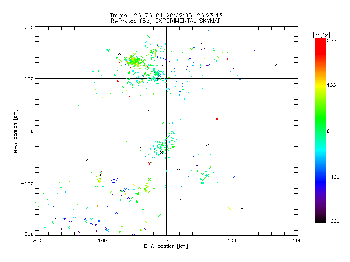Screen dimensions: 350x262
Task: Select the isolated black X marker near the plot's upper right edge
Action: [276, 65]
